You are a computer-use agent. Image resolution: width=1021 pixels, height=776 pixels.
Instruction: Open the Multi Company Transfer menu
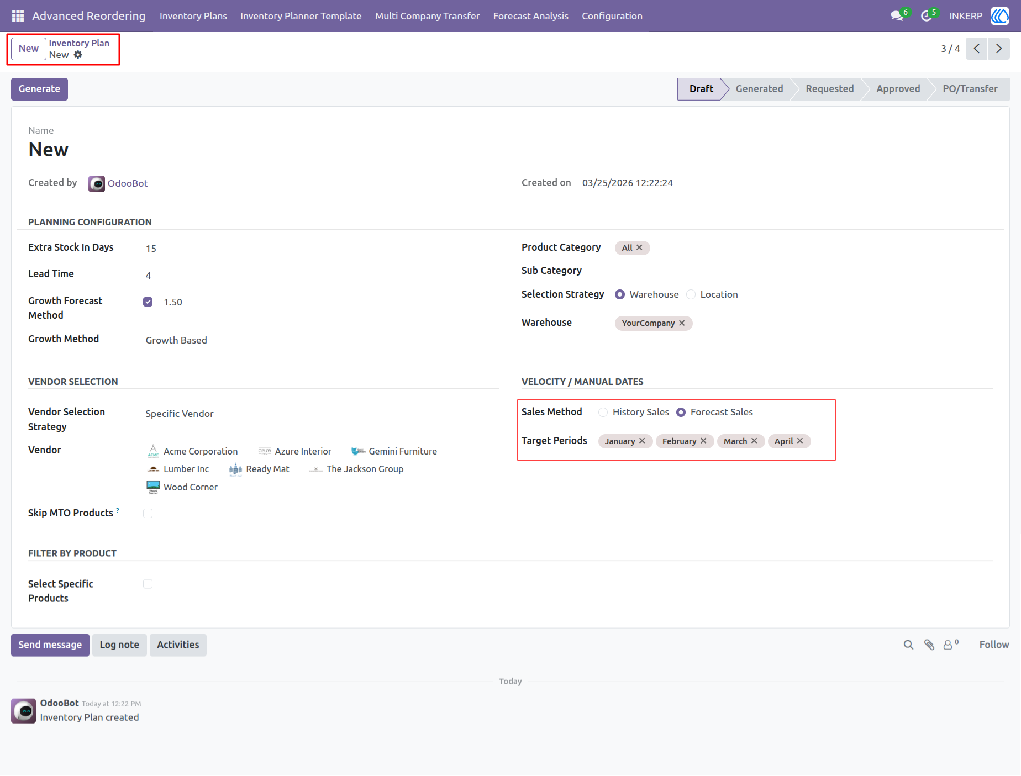(428, 16)
